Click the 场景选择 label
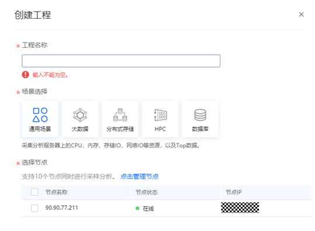The image size is (315, 231). [34, 92]
